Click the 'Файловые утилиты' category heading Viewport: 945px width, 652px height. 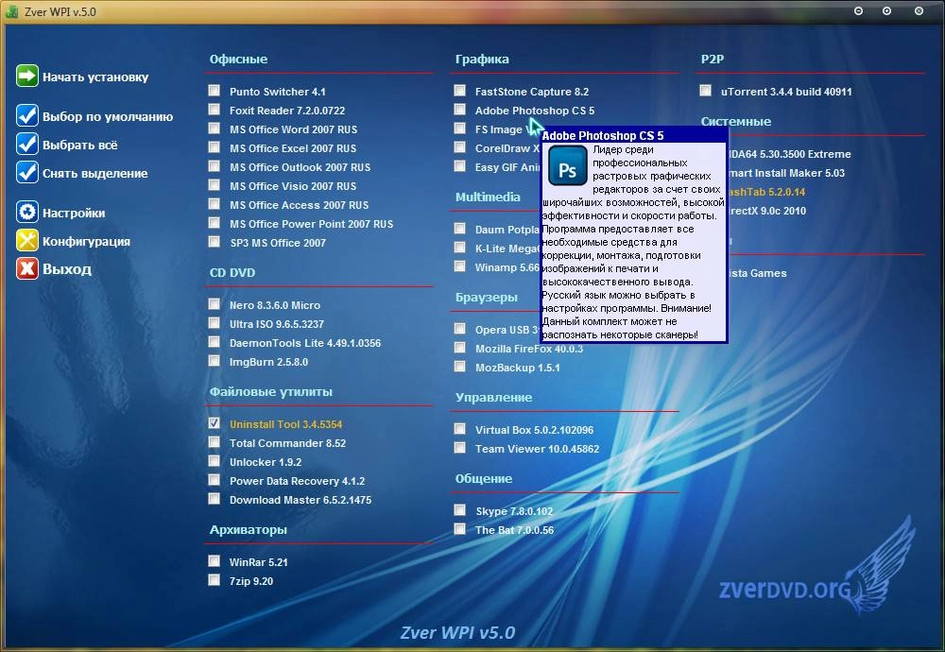click(271, 392)
